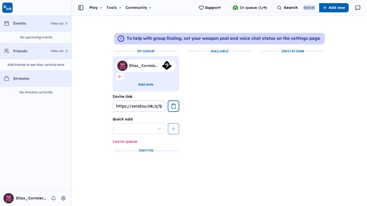
Task: Click the plus icon on Add new
Action: pyautogui.click(x=325, y=8)
